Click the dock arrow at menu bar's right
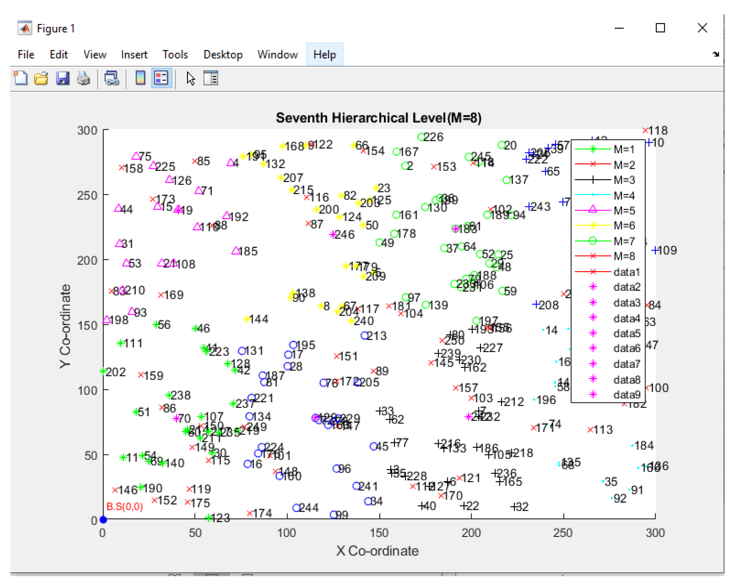The height and width of the screenshot is (584, 733). (716, 54)
